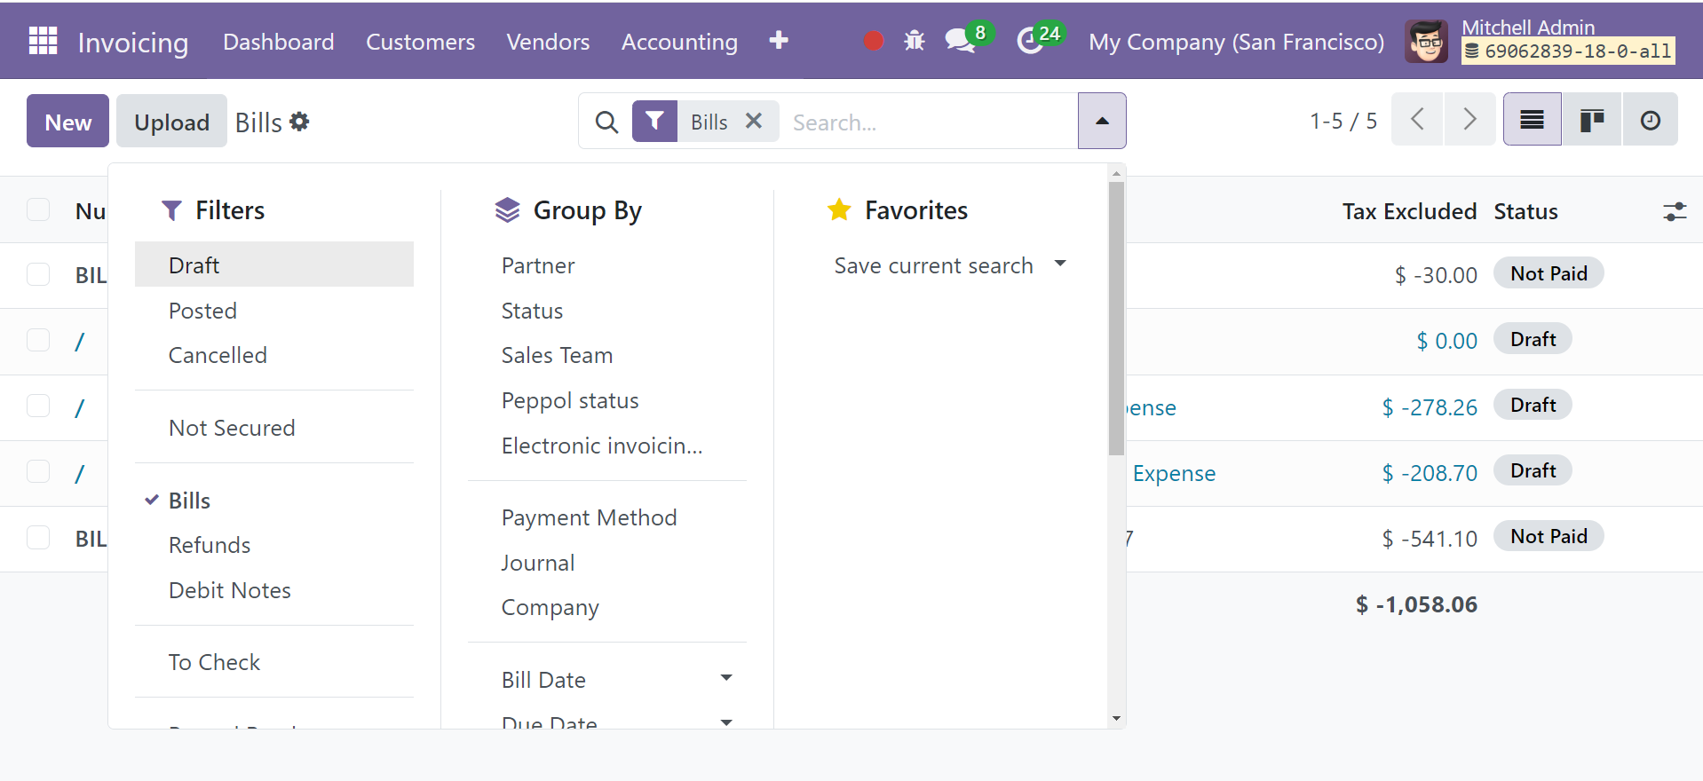Image resolution: width=1703 pixels, height=781 pixels.
Task: Group by Journal
Action: point(607,563)
